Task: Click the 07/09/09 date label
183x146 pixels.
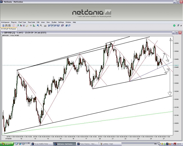Action: click(x=8, y=139)
